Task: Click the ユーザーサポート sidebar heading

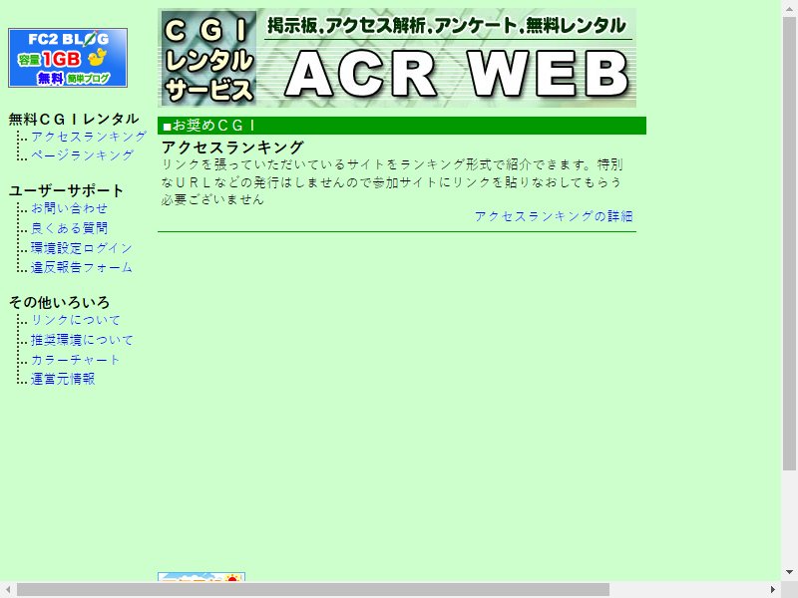Action: (x=66, y=190)
